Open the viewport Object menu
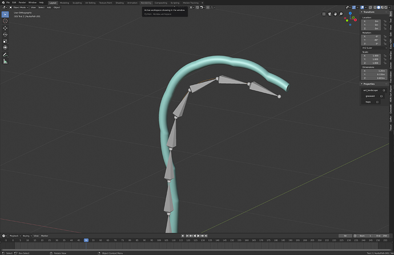Screen dimensions: 394x255 point(57,7)
